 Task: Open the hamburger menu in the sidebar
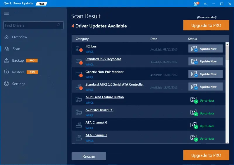[6, 13]
